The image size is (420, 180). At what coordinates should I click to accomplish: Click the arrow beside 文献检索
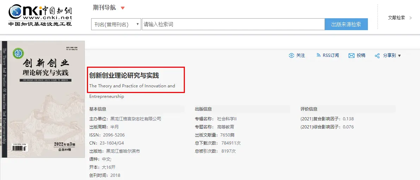pos(410,18)
